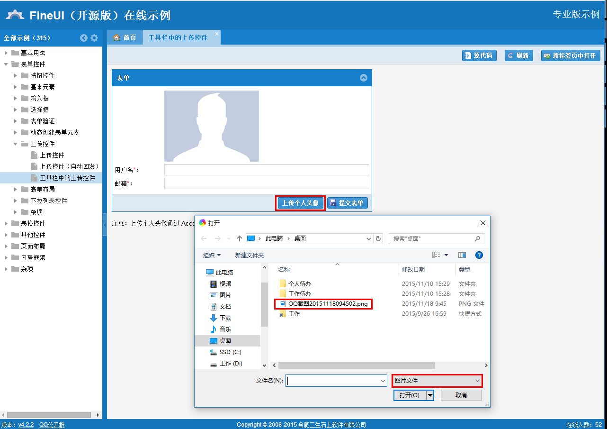Click 新标签页中打开 button
The width and height of the screenshot is (607, 429).
click(x=571, y=55)
